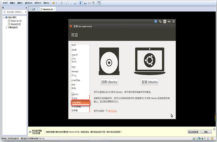Image resolution: width=217 pixels, height=142 pixels.
Task: Click the 安装 Ubuntu button
Action: [x=150, y=82]
